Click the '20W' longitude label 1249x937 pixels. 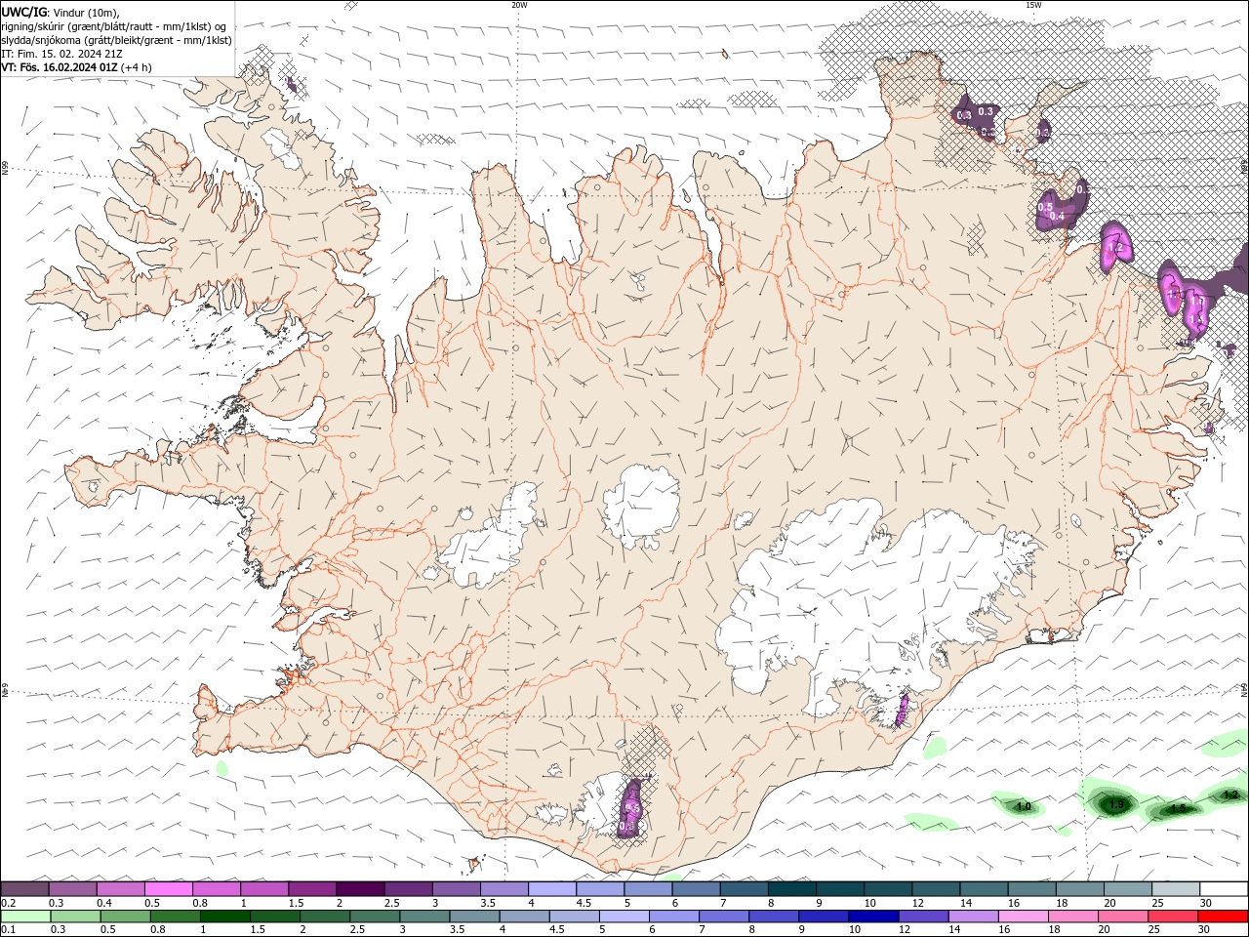pyautogui.click(x=519, y=5)
